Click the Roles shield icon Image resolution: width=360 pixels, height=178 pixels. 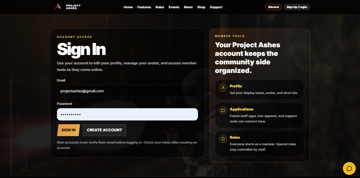223,139
